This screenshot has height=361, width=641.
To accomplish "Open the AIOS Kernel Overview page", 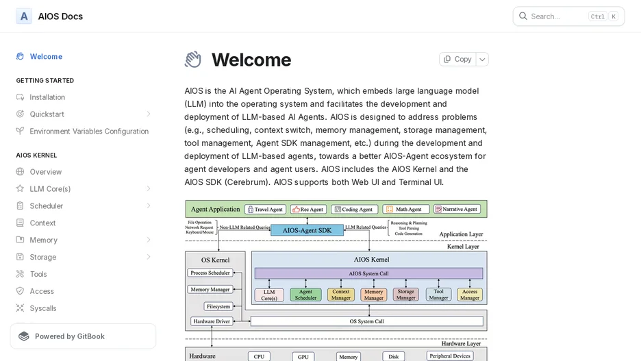I will point(46,172).
